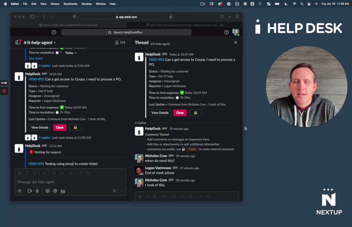Click Nicholas Cron's avatar on 'when do need this?'

click(139, 158)
